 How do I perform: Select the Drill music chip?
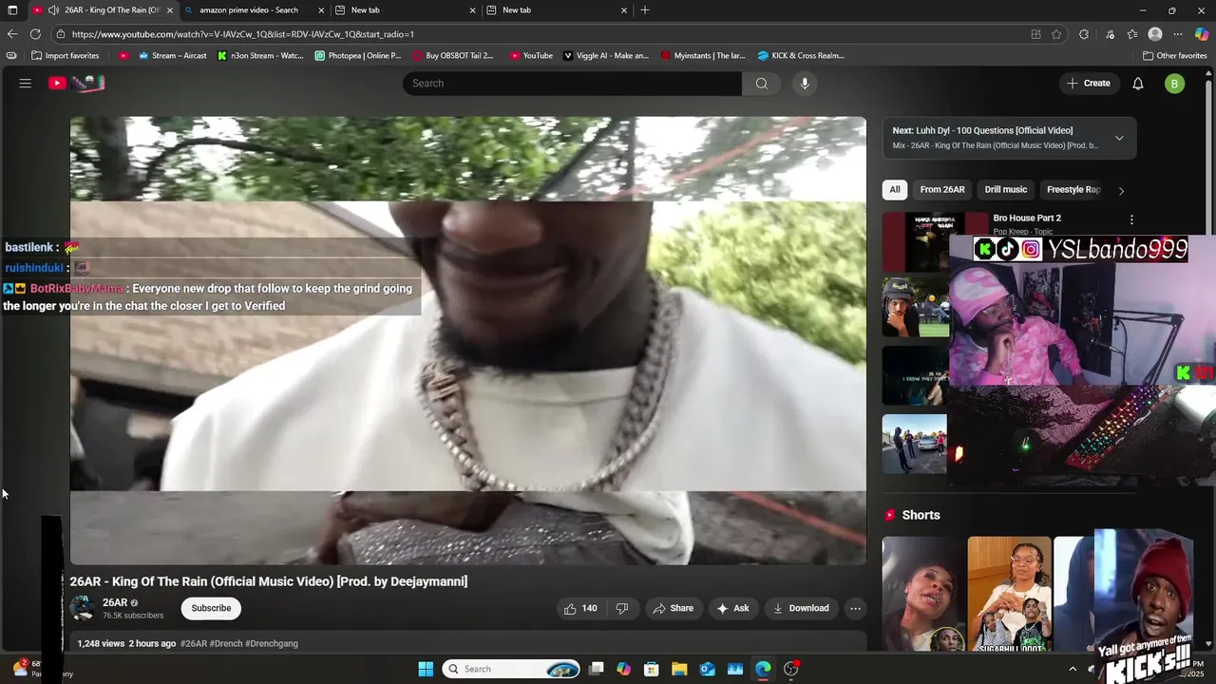pyautogui.click(x=1005, y=190)
